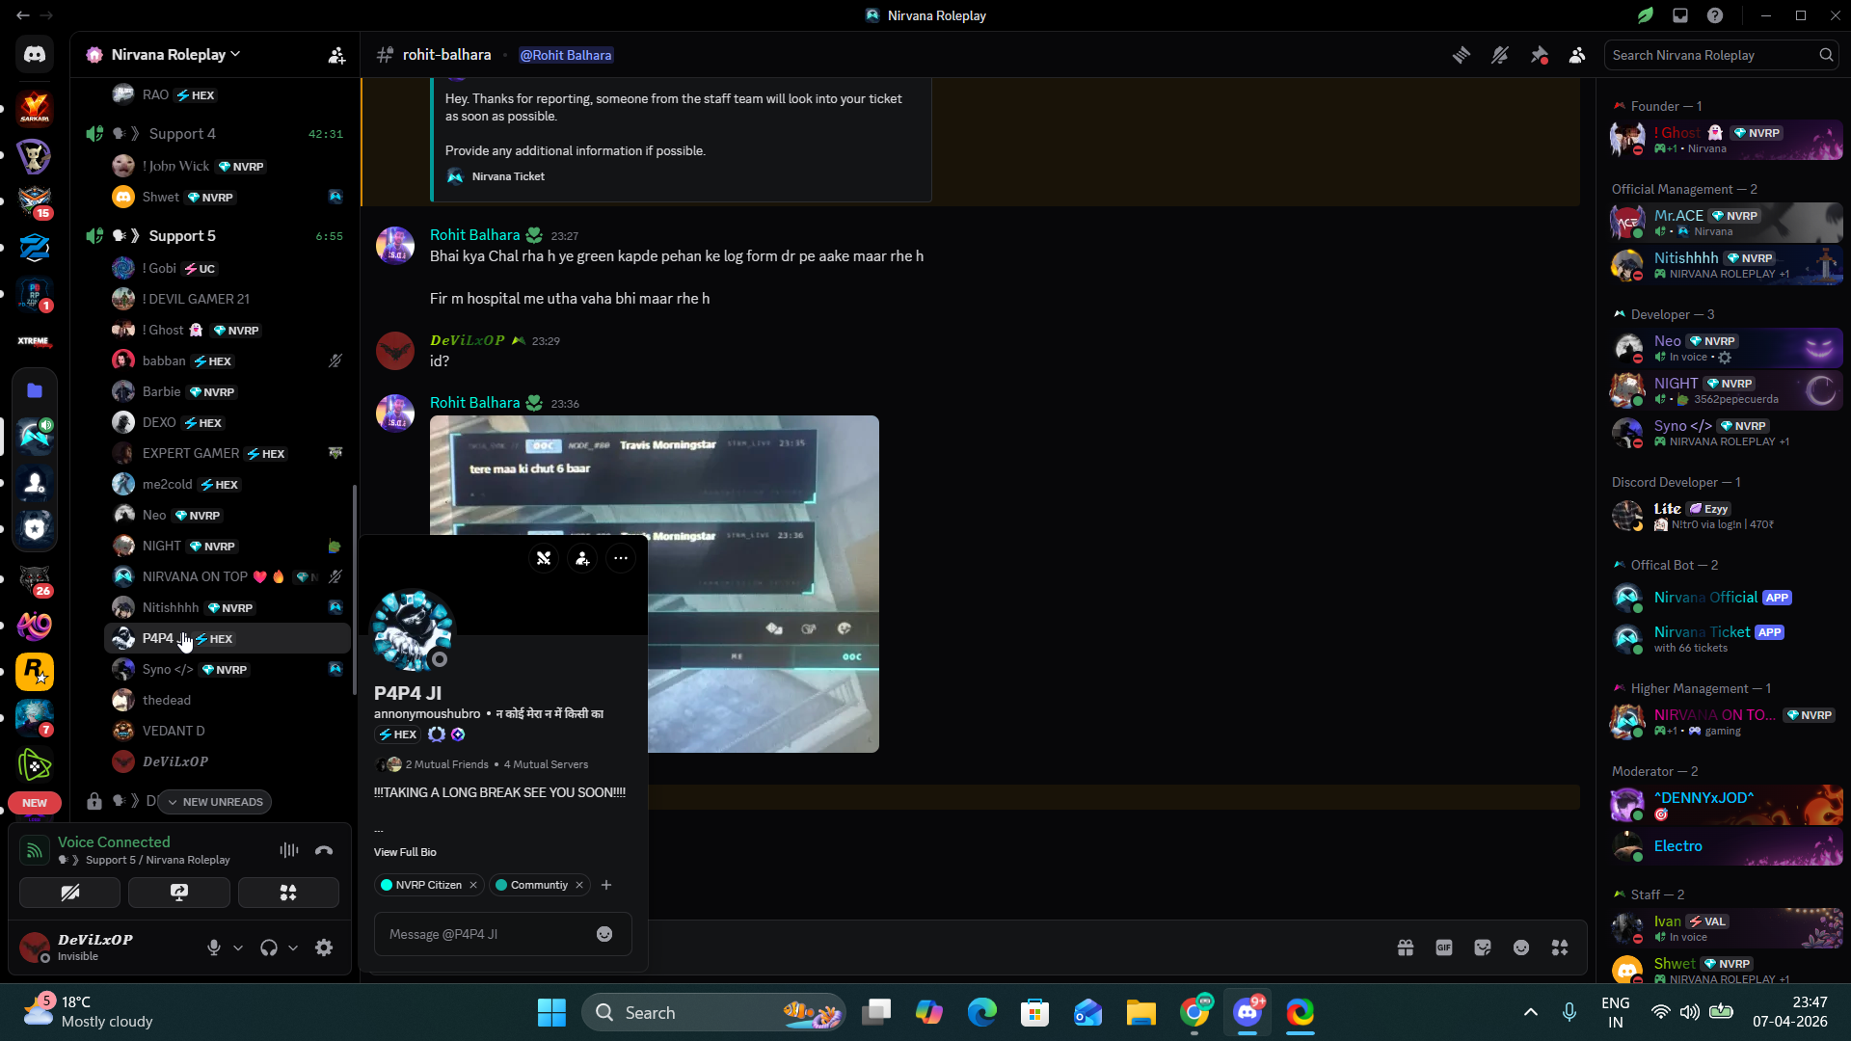Open P4P4 JI profile avatar
The height and width of the screenshot is (1041, 1851).
point(413,629)
